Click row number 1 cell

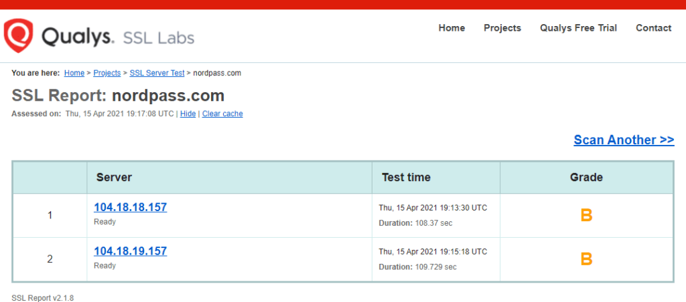pyautogui.click(x=50, y=216)
